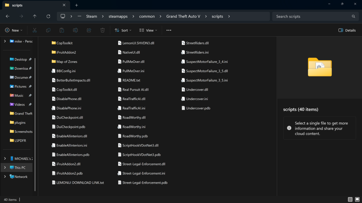Expand the This PC tree node
The height and width of the screenshot is (203, 362).
pyautogui.click(x=5, y=168)
